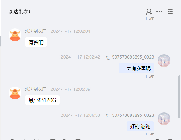The height and width of the screenshot is (140, 181).
Task: Click user avatar beside 好的 谢谢 message
Action: pyautogui.click(x=164, y=119)
